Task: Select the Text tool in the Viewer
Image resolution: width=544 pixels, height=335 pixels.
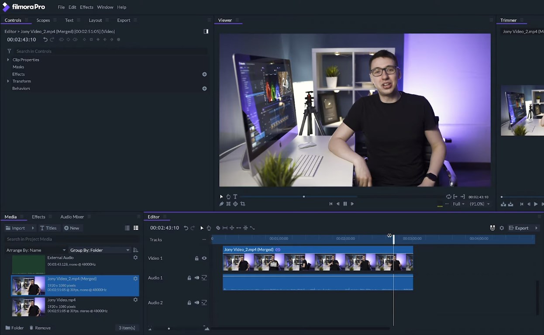Action: click(235, 197)
